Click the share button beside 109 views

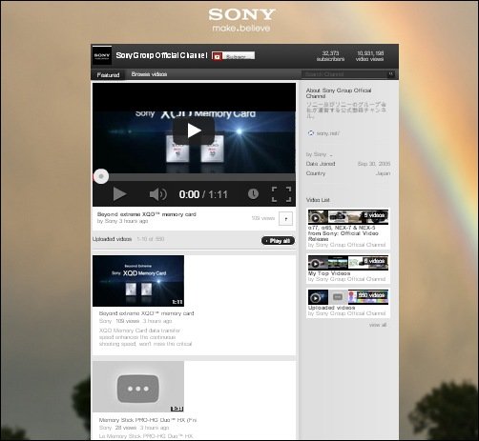(x=285, y=218)
